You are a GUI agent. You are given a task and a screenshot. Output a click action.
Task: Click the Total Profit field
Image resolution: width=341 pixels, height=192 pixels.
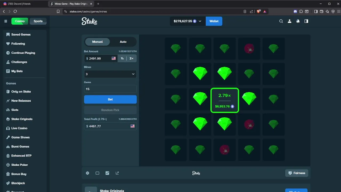110,126
